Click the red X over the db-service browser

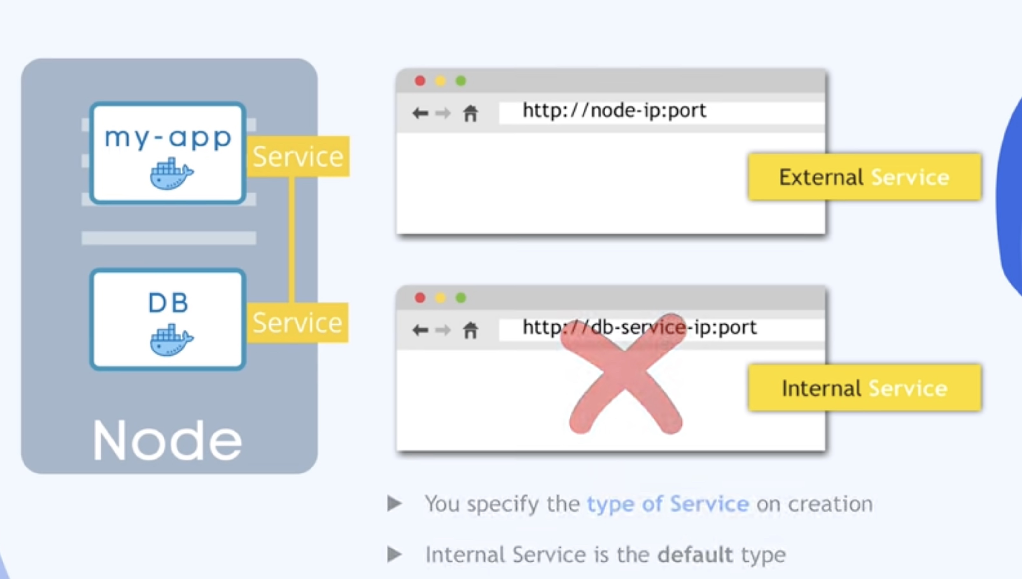[x=624, y=374]
